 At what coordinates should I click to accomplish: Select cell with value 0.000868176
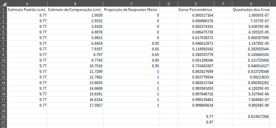pyautogui.click(x=196, y=21)
